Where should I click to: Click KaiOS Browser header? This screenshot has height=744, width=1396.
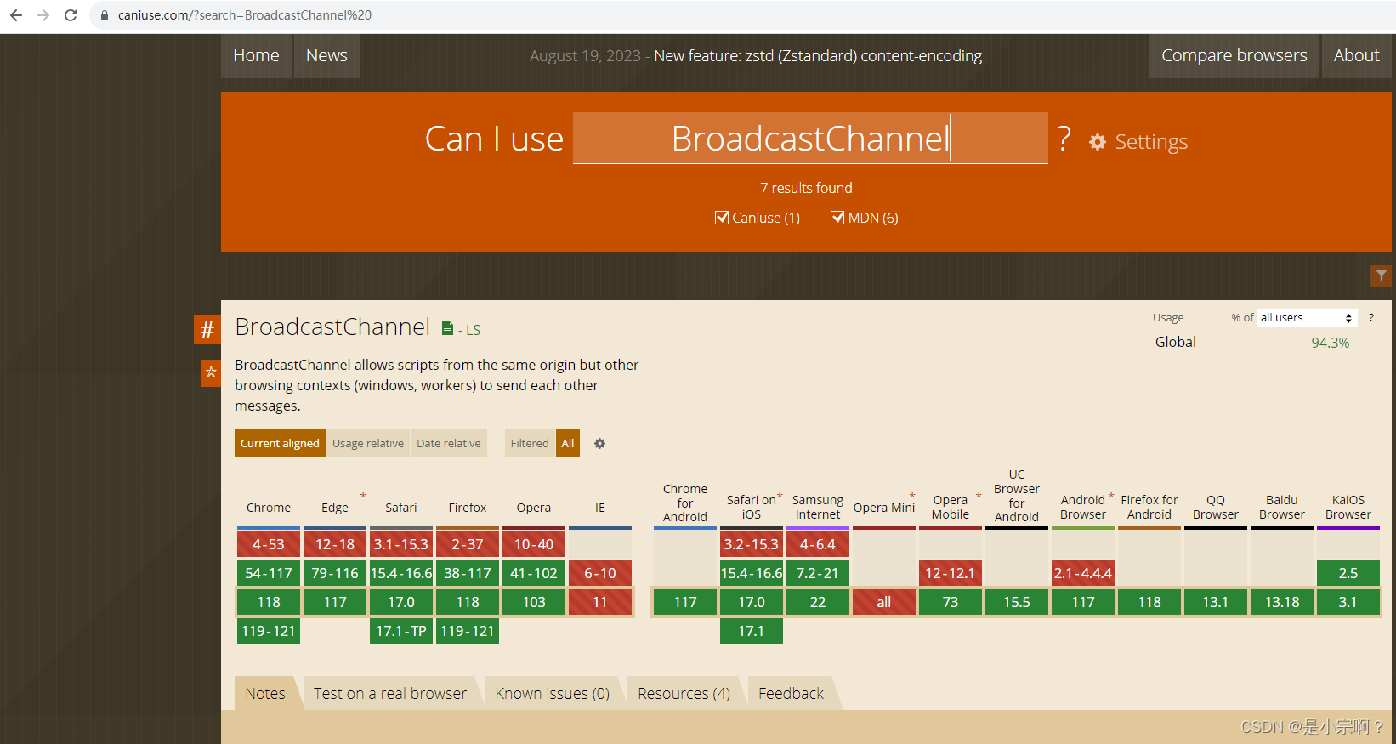[1348, 507]
